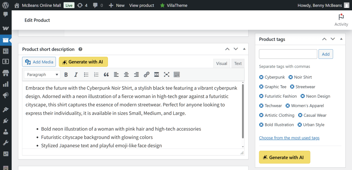
Task: Click the Live status badge
Action: tap(69, 6)
